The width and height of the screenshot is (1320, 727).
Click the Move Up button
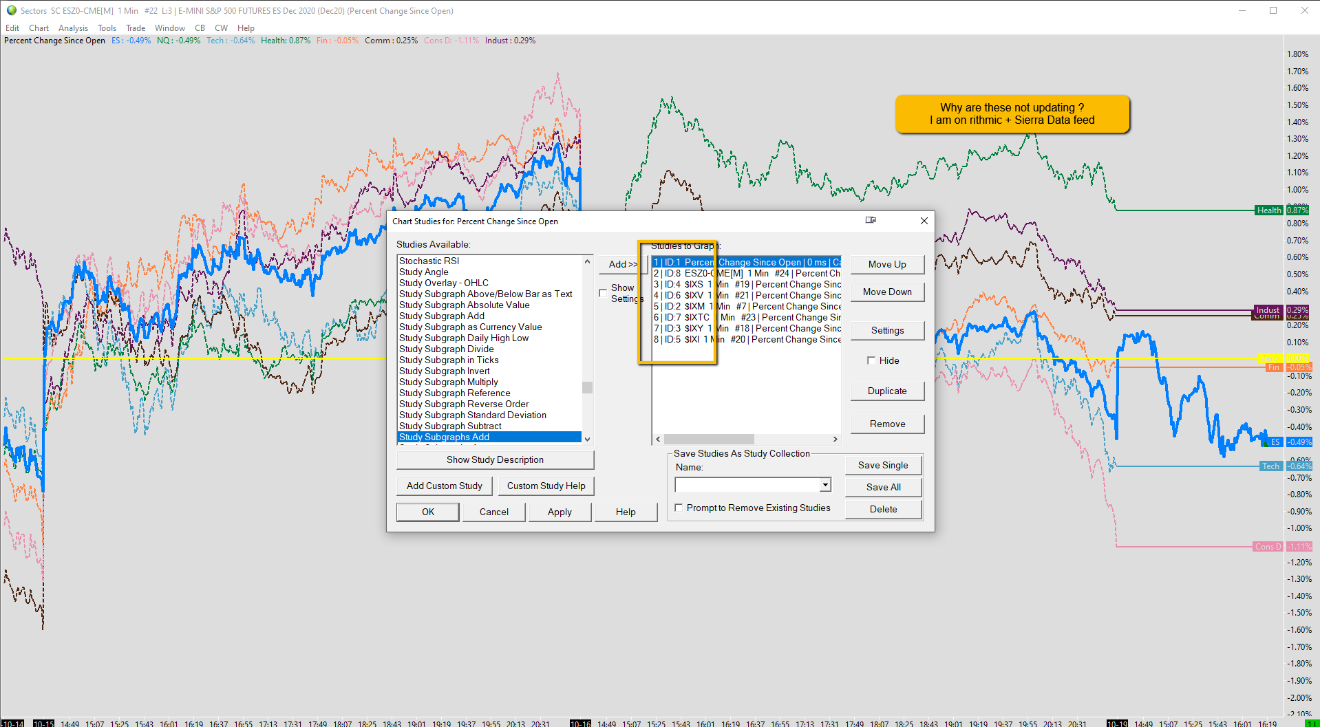tap(887, 264)
